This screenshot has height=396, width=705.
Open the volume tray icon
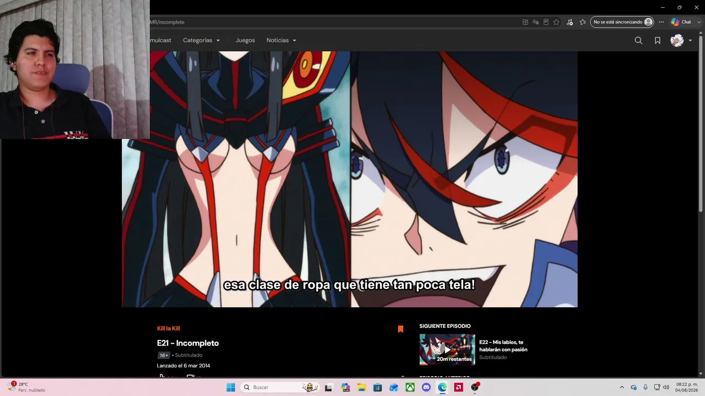click(x=666, y=387)
